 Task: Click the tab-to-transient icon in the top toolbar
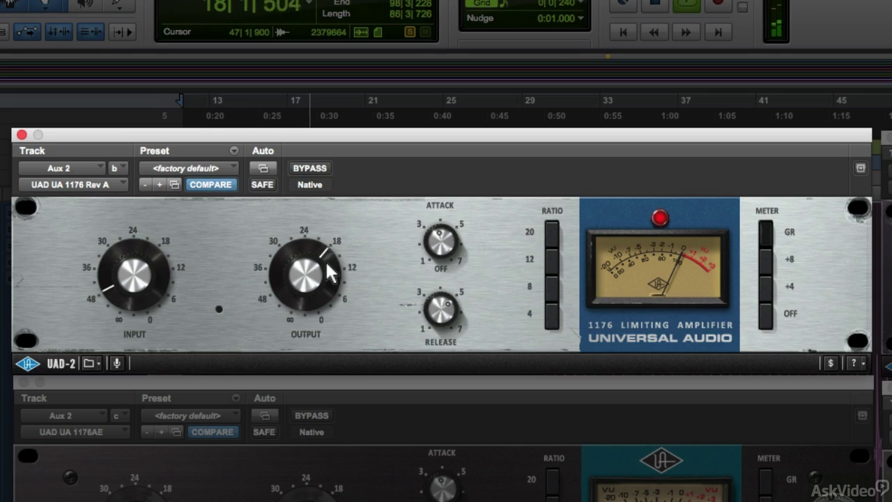click(x=123, y=32)
